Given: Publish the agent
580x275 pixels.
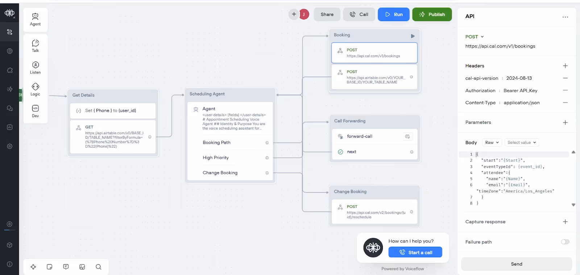Looking at the screenshot, I should (x=432, y=14).
